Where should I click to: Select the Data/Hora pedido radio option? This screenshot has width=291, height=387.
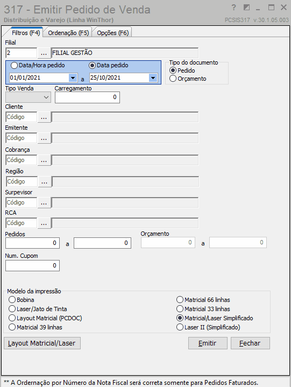coord(15,66)
